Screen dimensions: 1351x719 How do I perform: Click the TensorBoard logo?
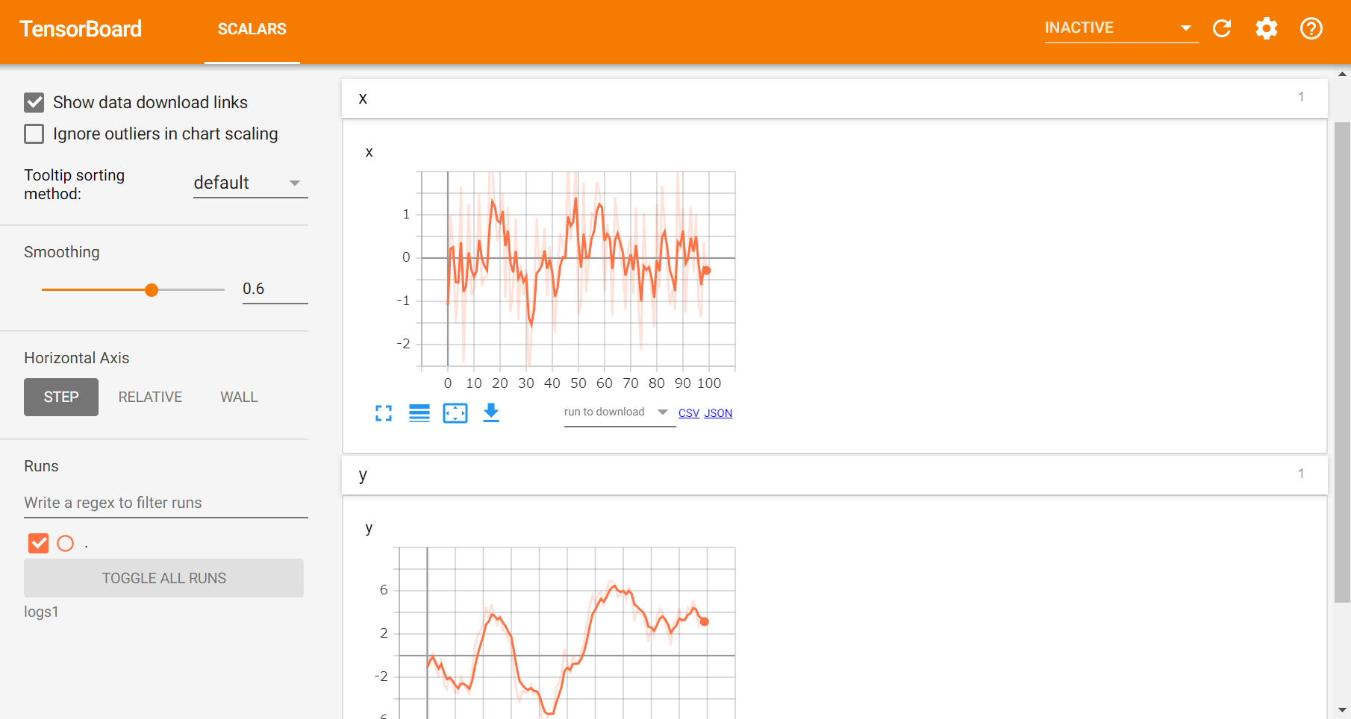coord(80,29)
